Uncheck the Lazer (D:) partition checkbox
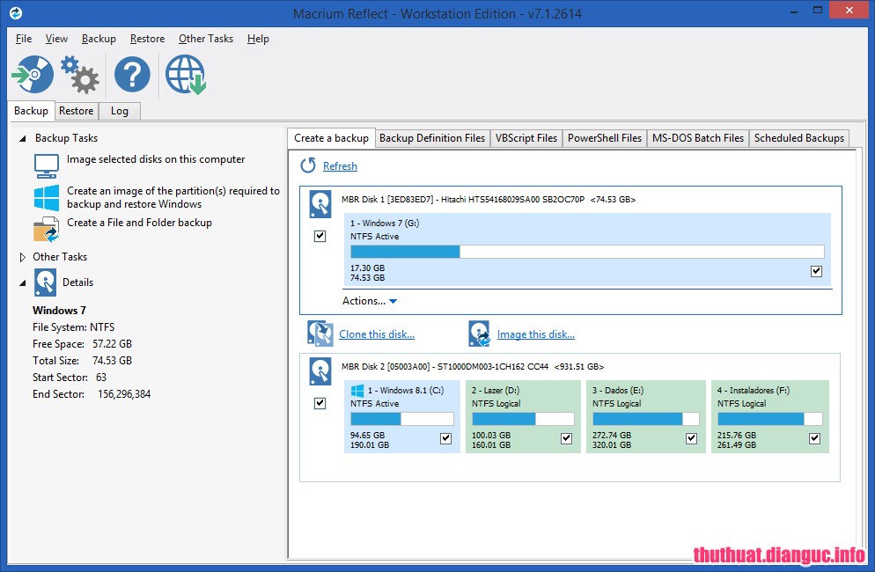Viewport: 875px width, 572px height. (x=566, y=438)
